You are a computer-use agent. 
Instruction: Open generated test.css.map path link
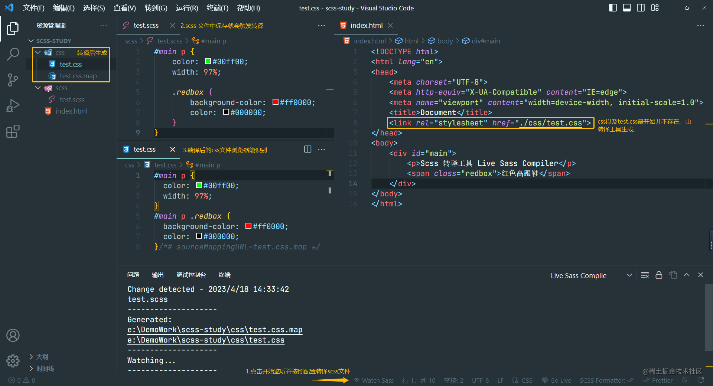(215, 330)
